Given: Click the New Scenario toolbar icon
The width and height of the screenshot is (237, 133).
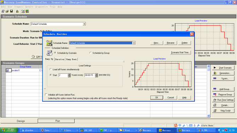Looking at the screenshot, I should pos(3,11).
